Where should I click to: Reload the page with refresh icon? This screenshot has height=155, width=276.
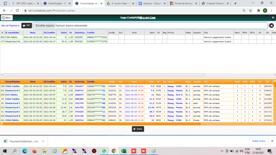17,11
